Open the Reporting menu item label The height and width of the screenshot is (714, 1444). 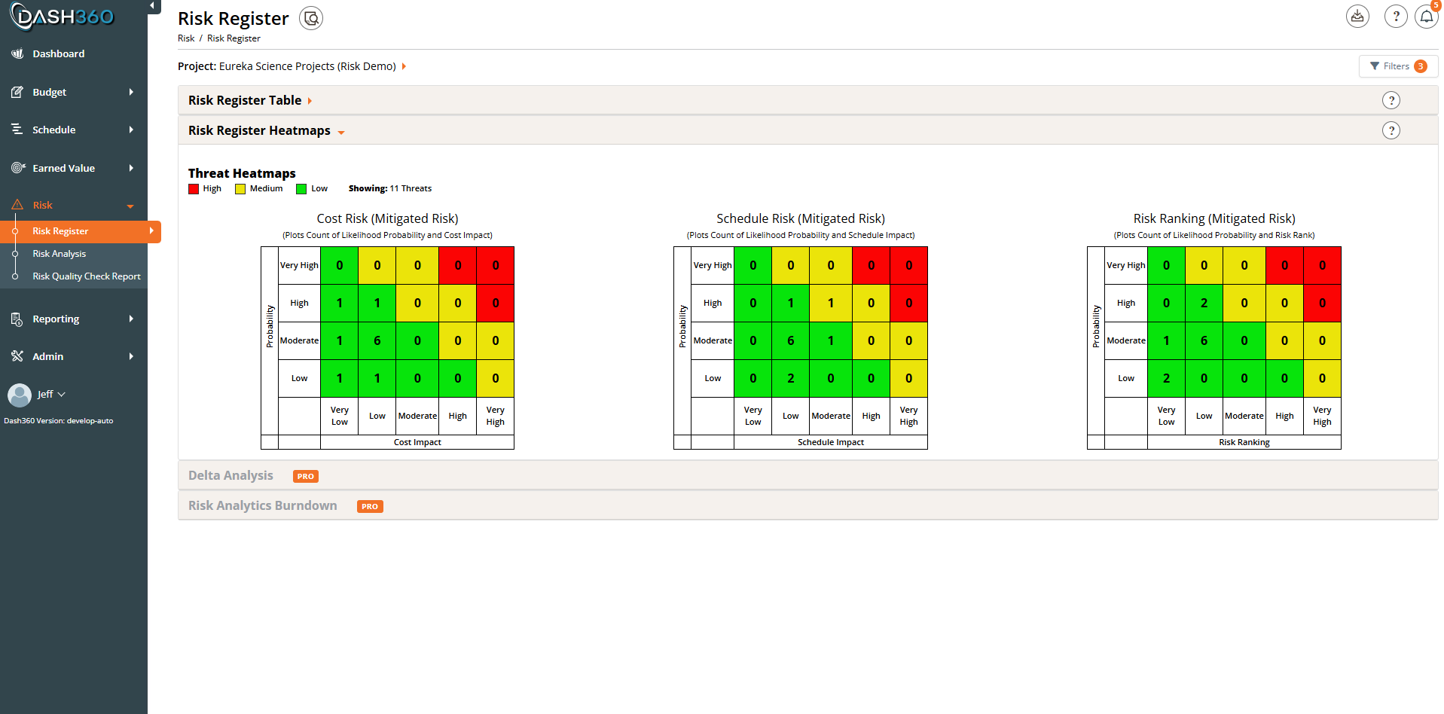[56, 319]
